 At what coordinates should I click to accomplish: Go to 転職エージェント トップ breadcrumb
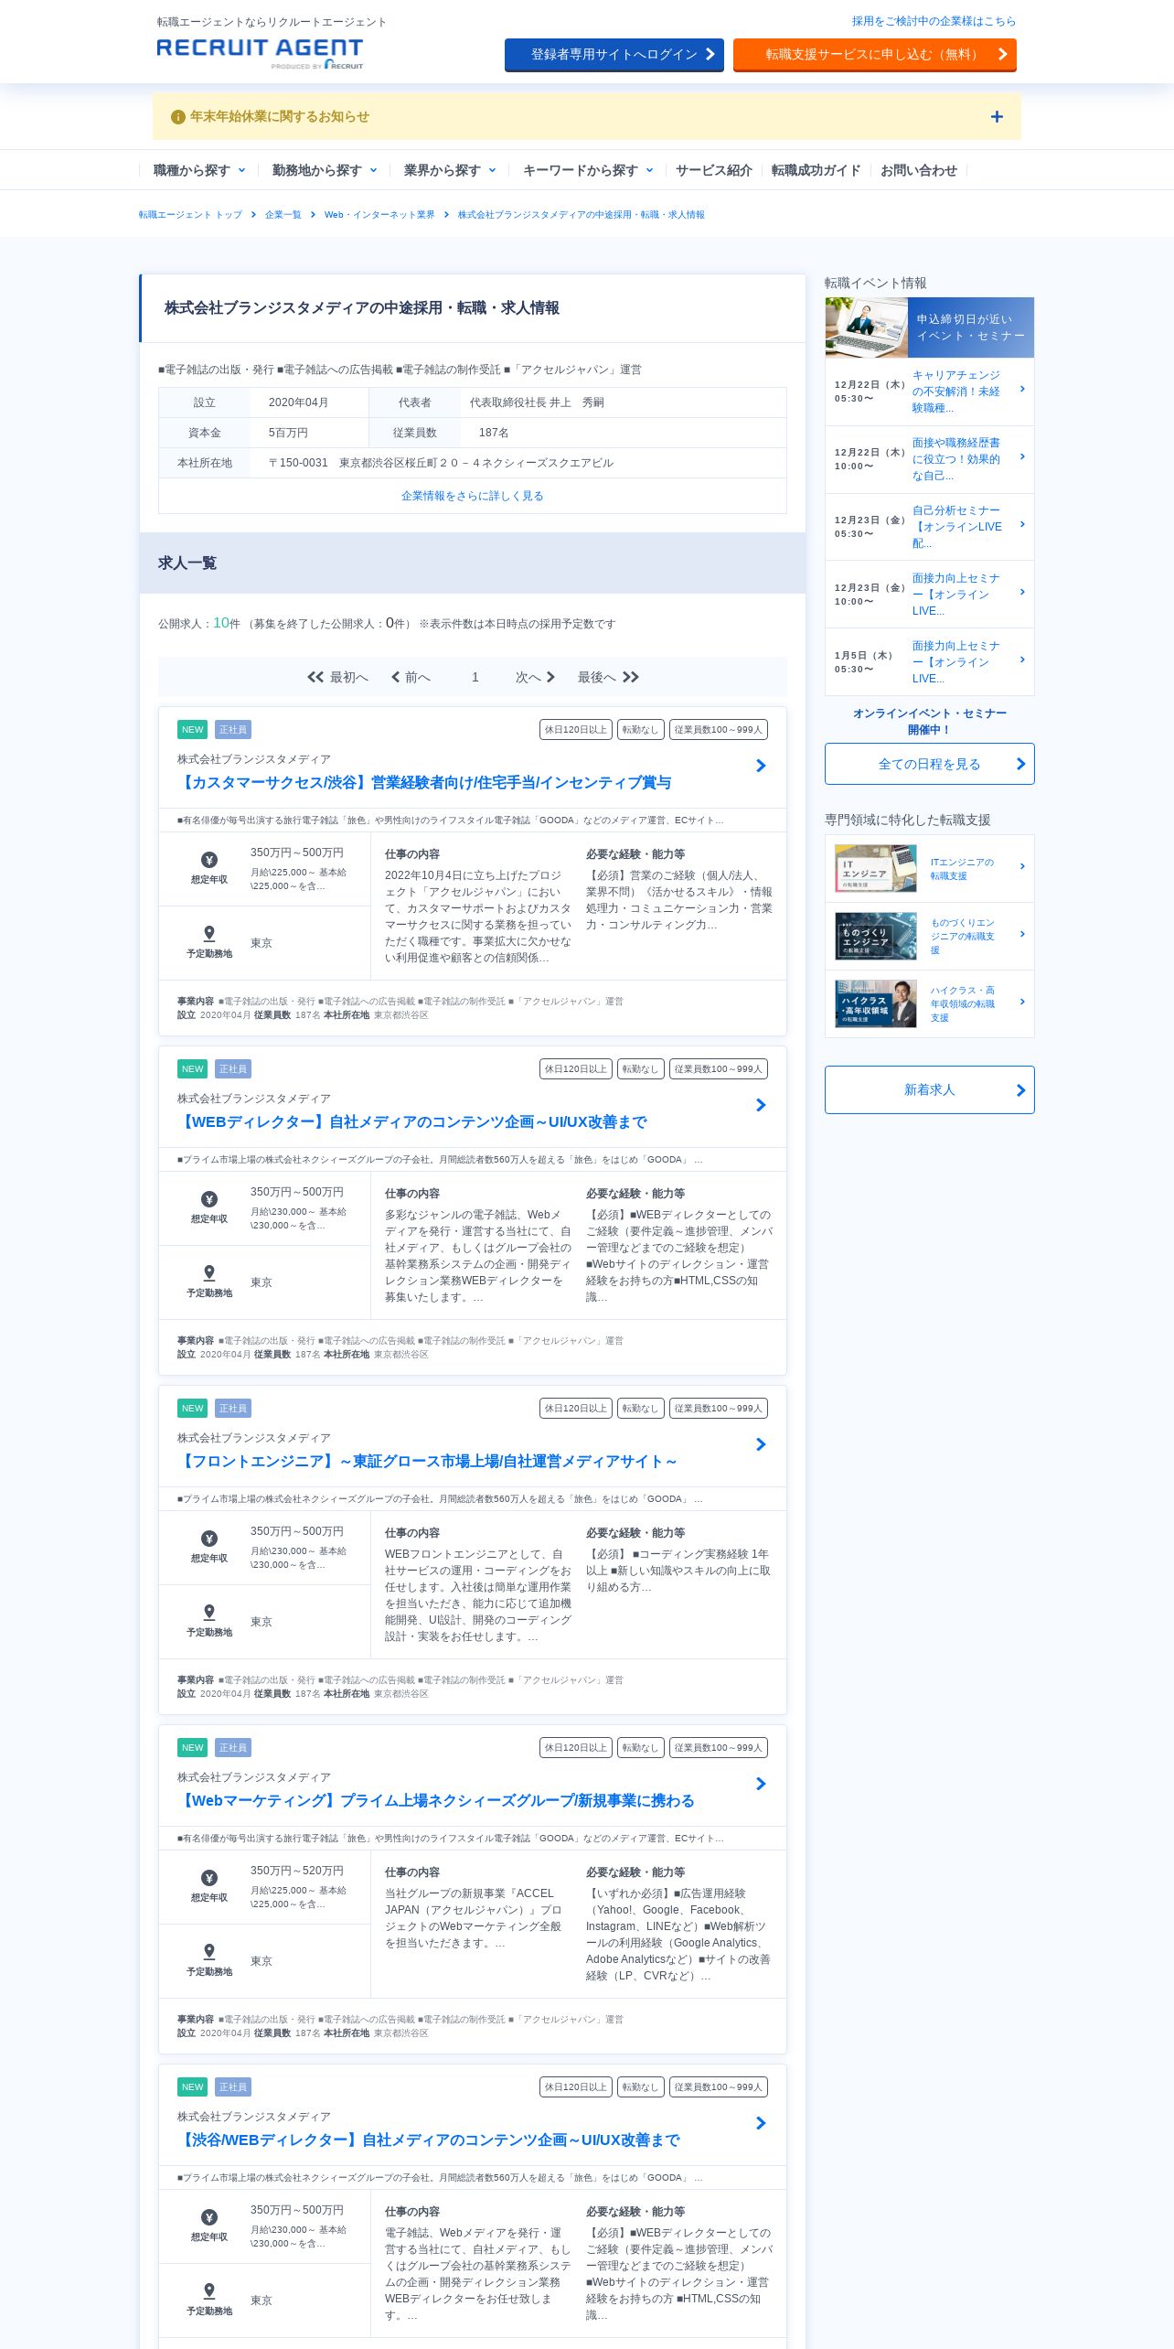click(x=190, y=215)
